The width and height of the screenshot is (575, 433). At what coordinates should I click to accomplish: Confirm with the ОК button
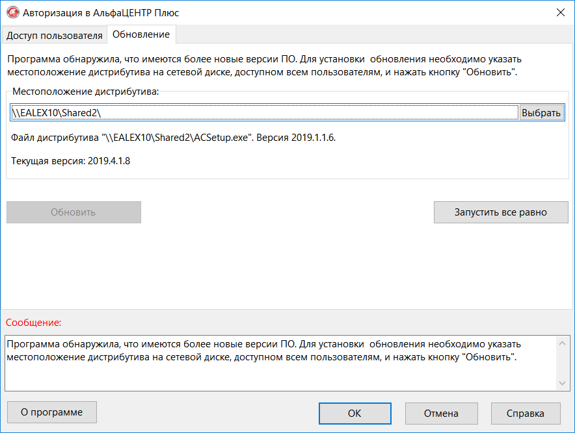pos(354,413)
